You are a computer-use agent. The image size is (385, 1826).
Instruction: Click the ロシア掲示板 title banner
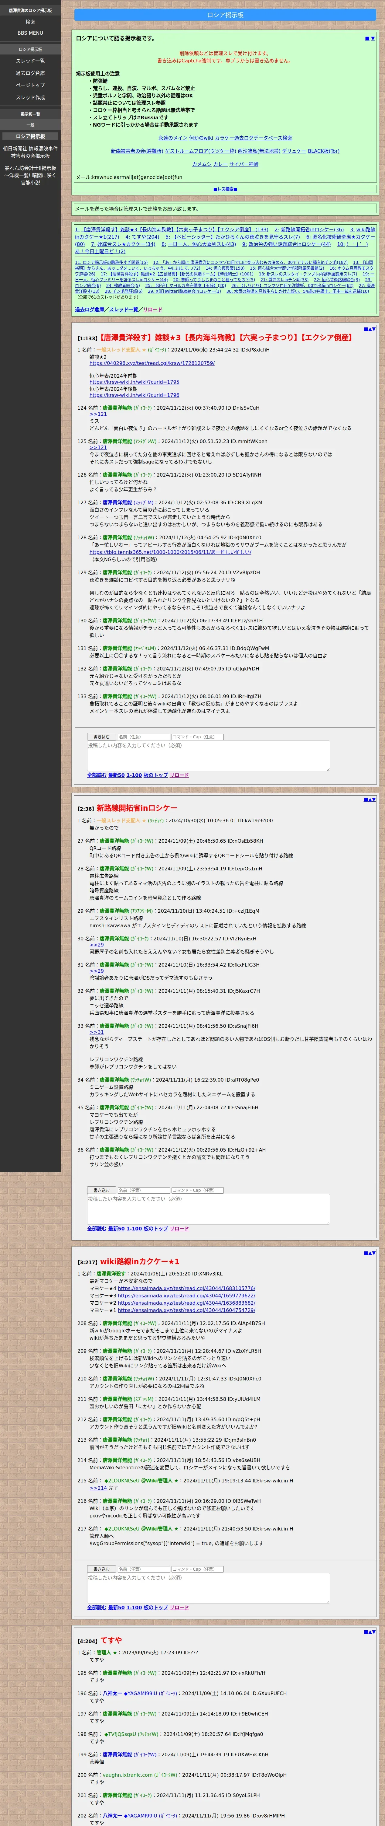point(225,15)
